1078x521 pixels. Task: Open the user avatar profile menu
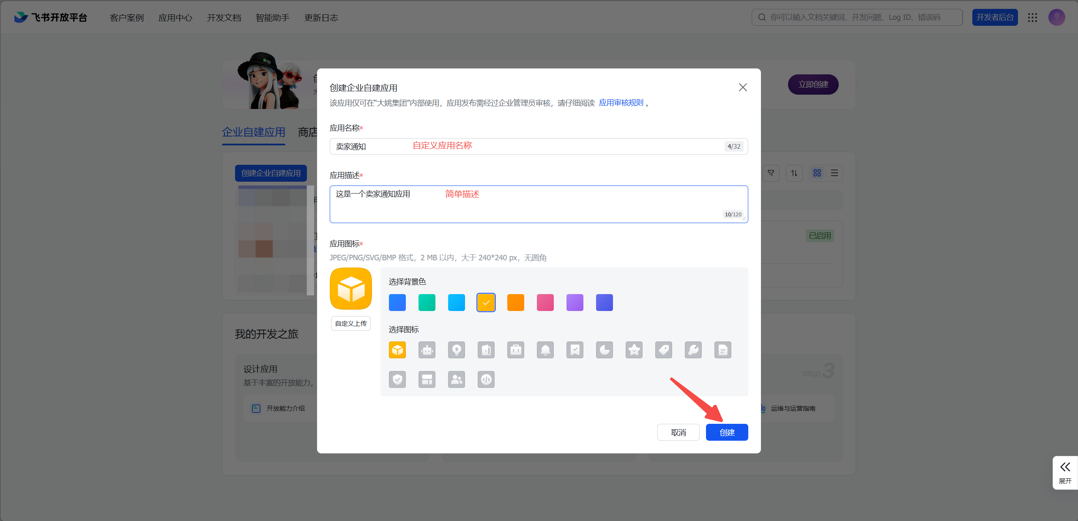click(1056, 17)
